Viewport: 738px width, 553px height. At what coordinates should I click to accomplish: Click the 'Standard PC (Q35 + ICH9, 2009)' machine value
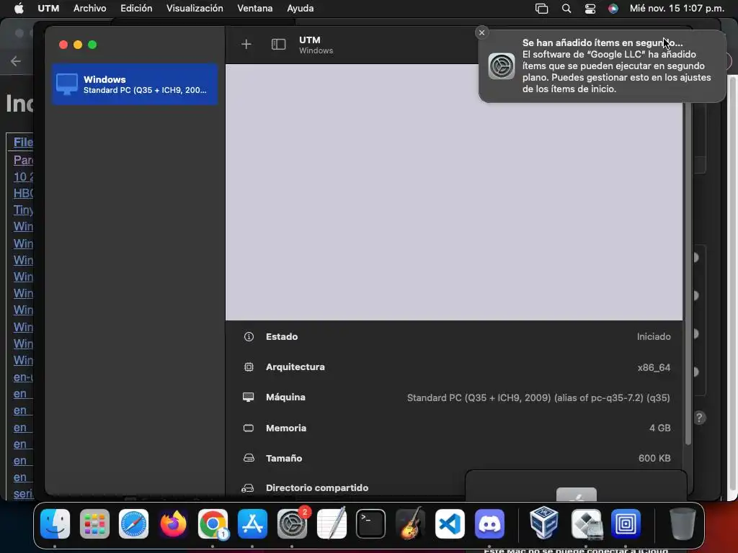pyautogui.click(x=538, y=397)
